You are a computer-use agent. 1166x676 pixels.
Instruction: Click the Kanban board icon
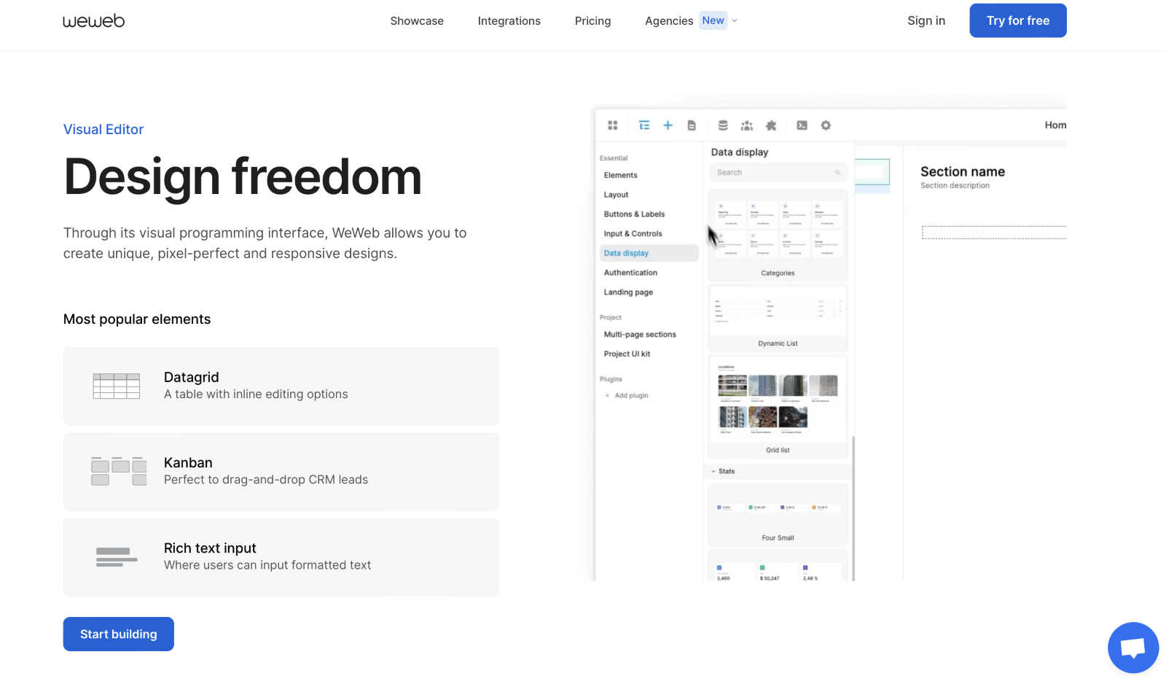point(119,471)
